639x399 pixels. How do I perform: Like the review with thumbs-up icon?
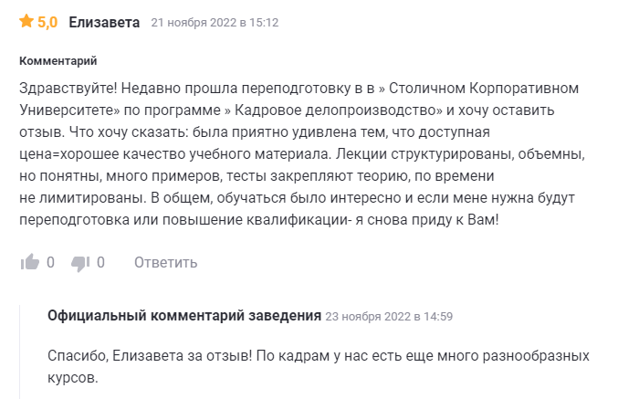pos(30,262)
